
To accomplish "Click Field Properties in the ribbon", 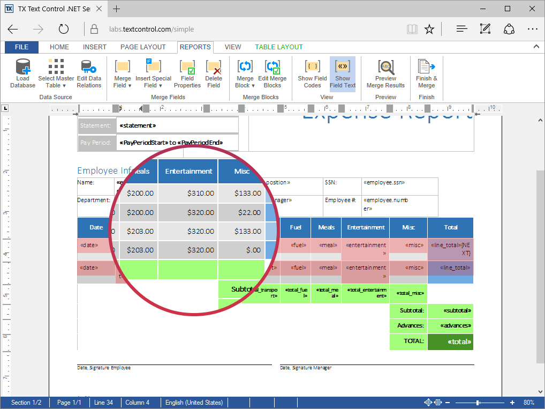I will 187,74.
